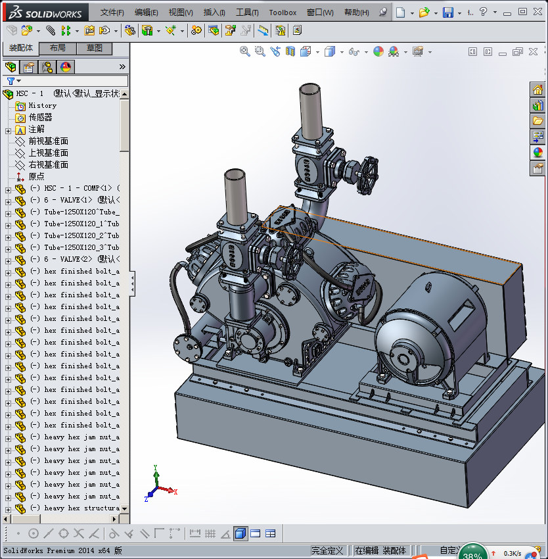
Task: Open the 工具 menu
Action: click(x=247, y=12)
